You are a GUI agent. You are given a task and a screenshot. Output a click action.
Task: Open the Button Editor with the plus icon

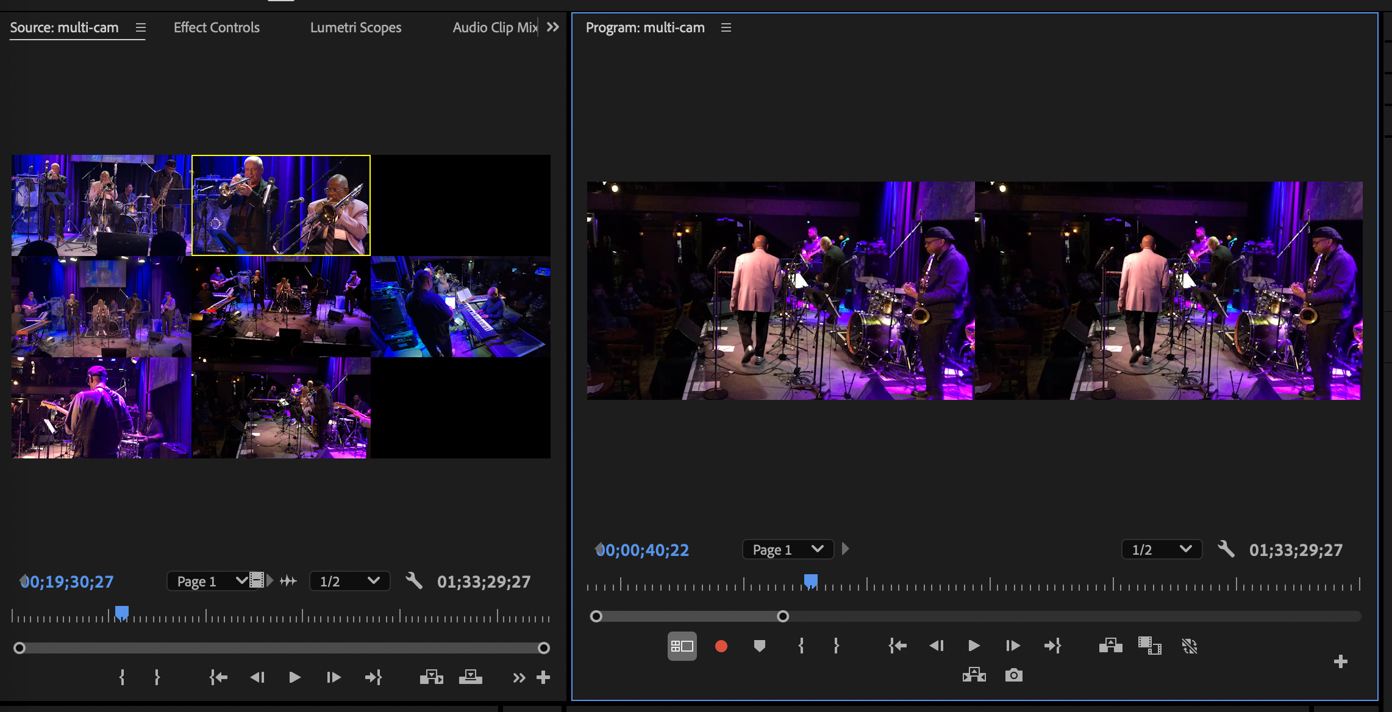click(1341, 661)
